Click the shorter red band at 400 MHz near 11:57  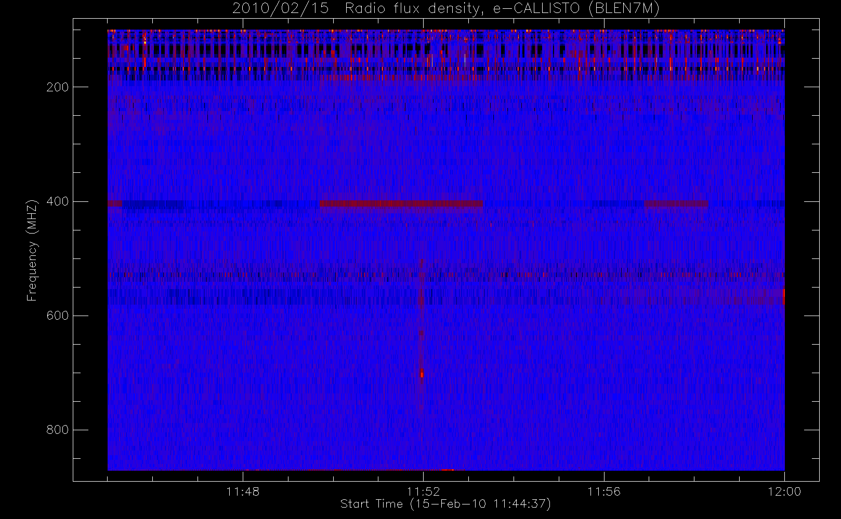(x=676, y=203)
